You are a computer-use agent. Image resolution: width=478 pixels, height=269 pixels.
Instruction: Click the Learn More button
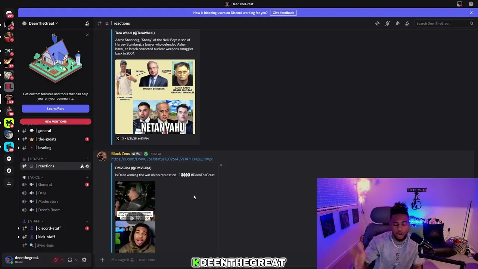coord(56,109)
